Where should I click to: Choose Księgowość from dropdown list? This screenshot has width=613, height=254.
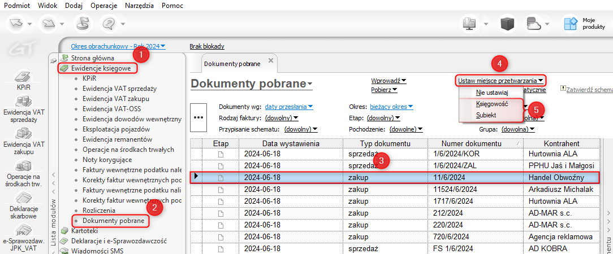coord(492,104)
